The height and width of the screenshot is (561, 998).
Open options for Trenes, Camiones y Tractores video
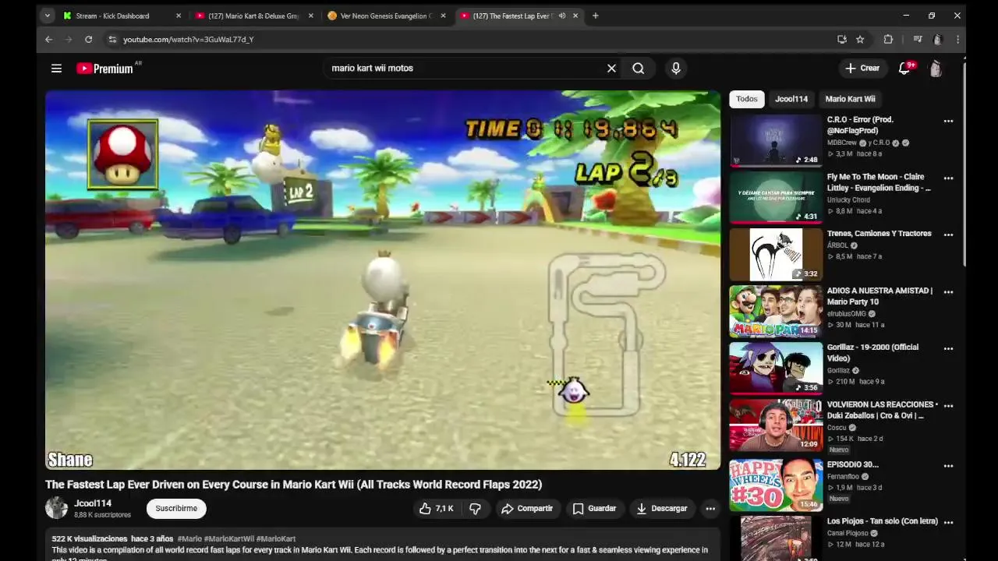coord(948,235)
